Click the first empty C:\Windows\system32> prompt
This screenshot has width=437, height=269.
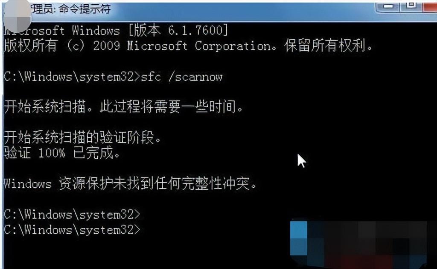tap(72, 215)
